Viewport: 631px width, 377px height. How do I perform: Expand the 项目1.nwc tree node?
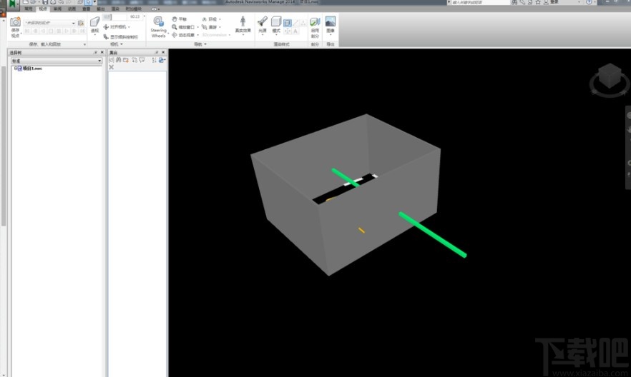click(16, 69)
